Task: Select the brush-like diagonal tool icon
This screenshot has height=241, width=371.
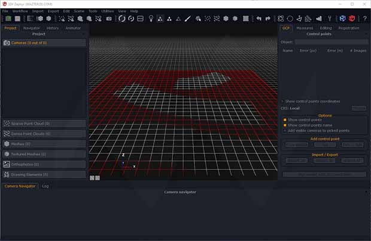Action: [x=187, y=18]
